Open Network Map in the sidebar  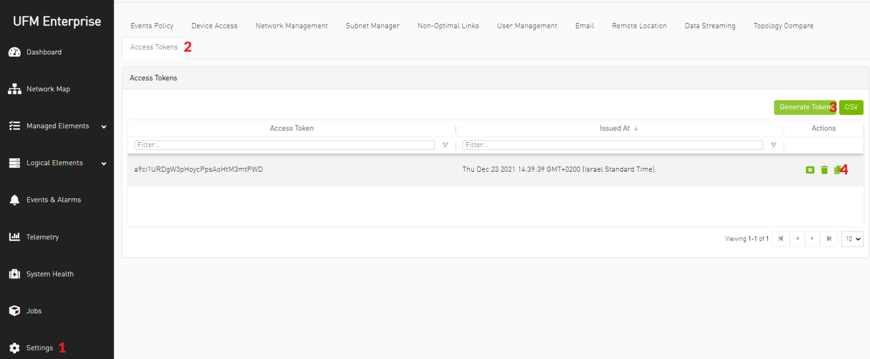[x=48, y=89]
